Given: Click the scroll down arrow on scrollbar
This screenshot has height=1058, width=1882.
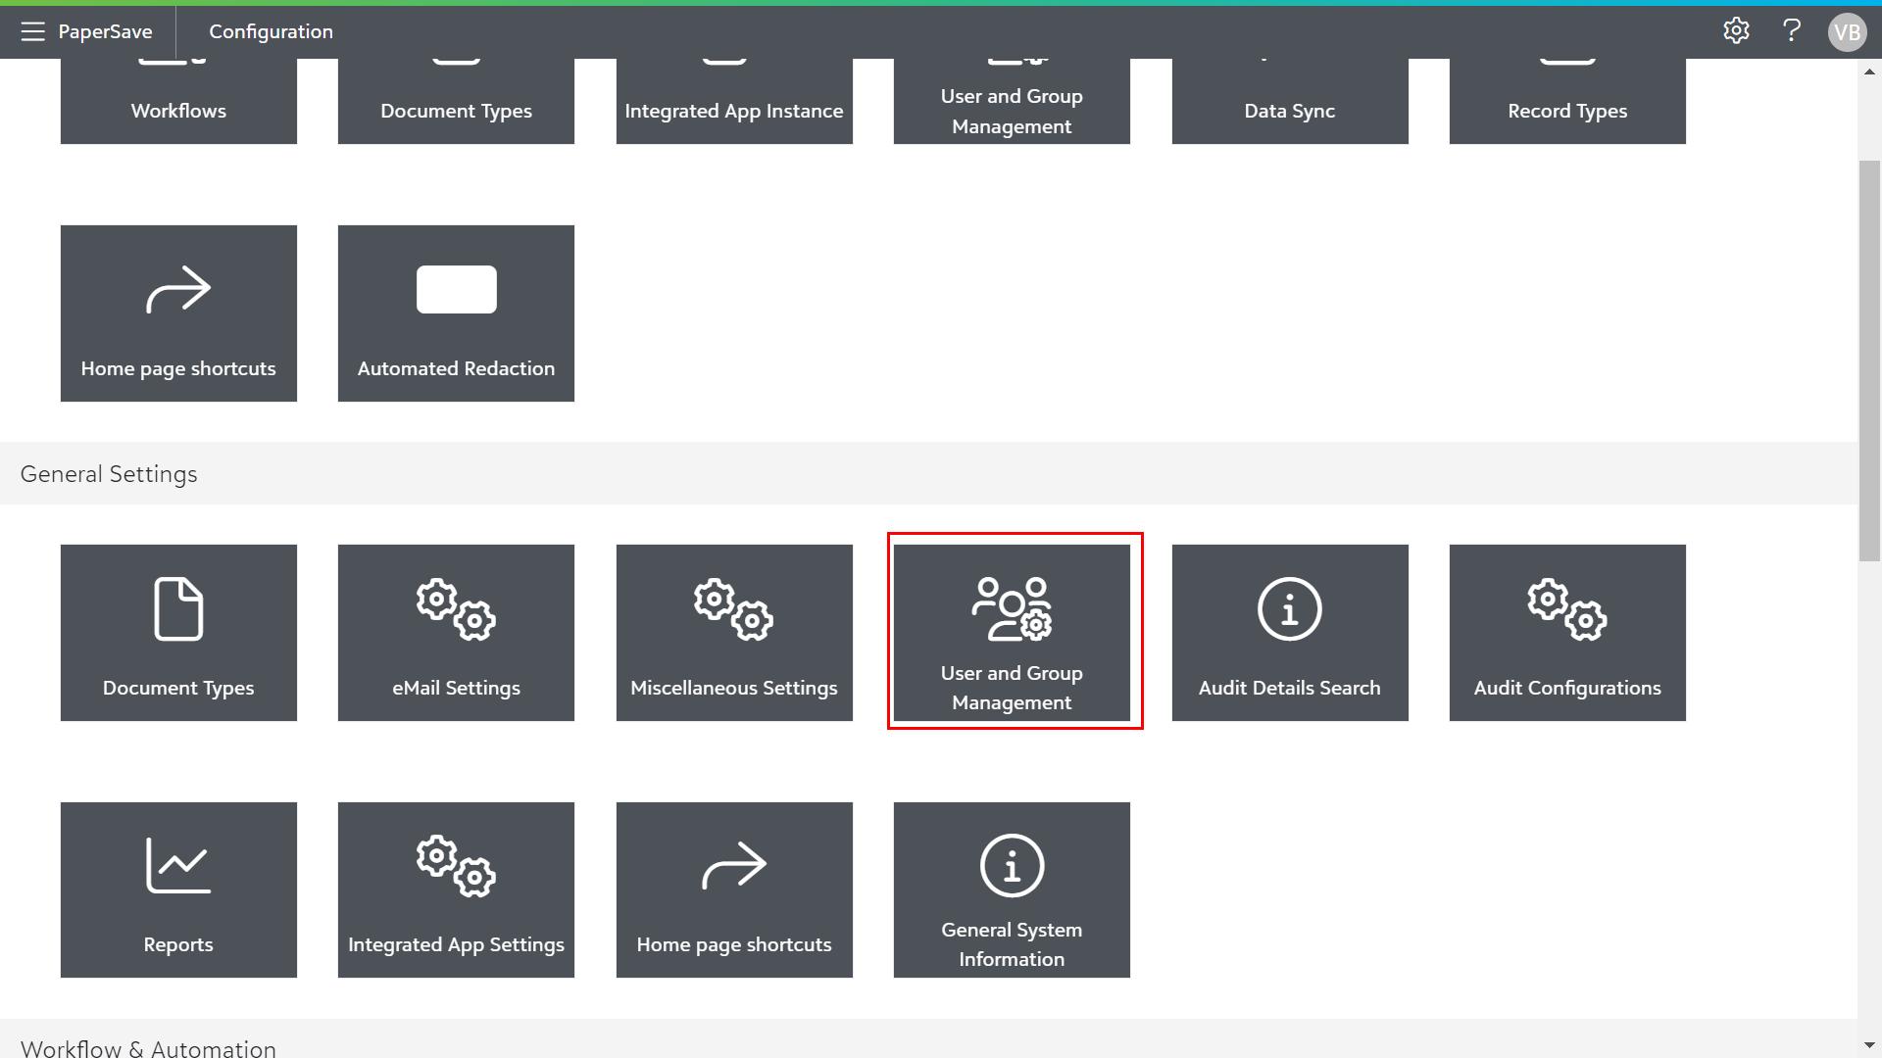Looking at the screenshot, I should pos(1869,1045).
